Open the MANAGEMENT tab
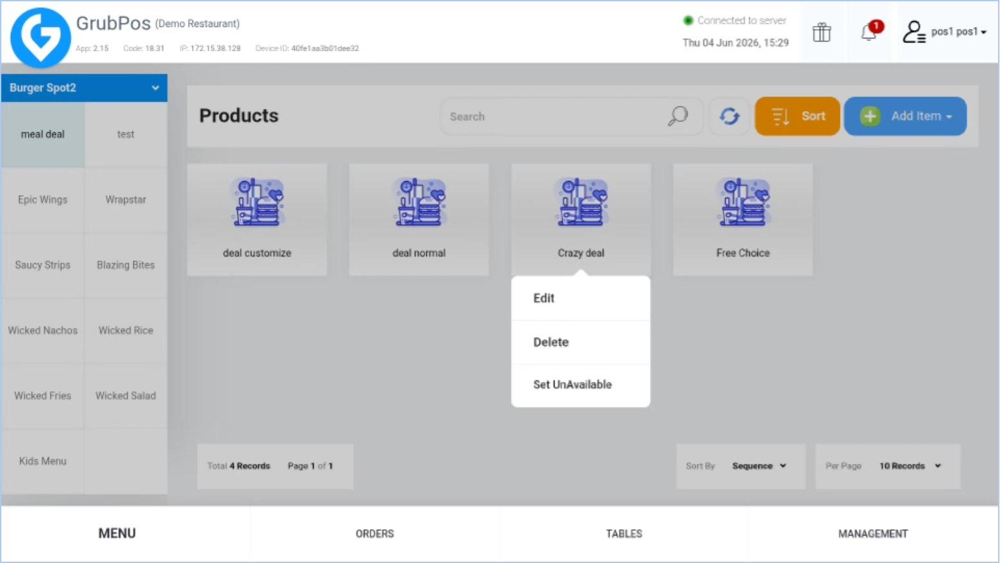 (873, 533)
